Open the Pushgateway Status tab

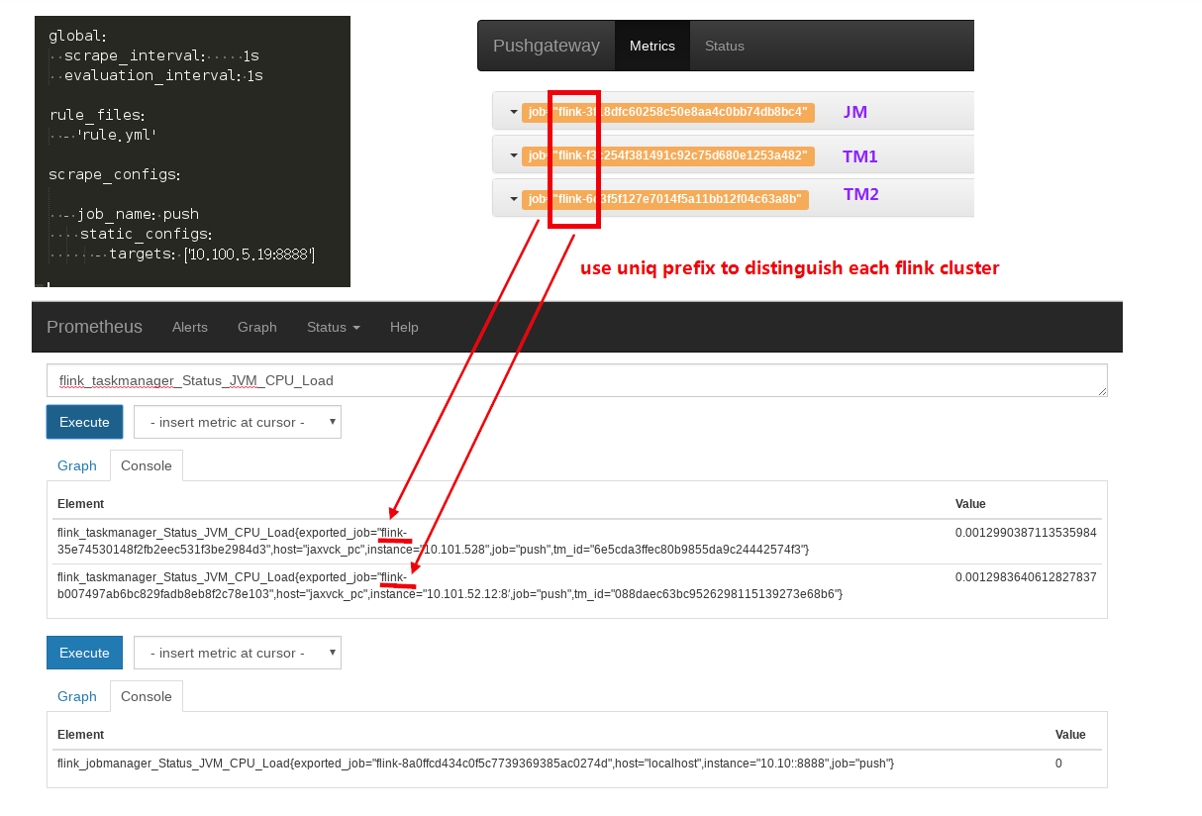tap(725, 46)
